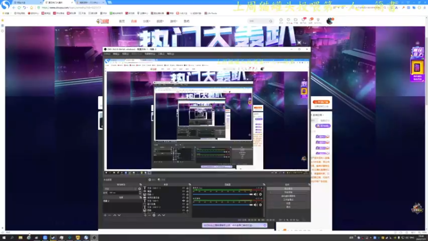
Task: Expand the 分类 dropdown in Douyu navigation
Action: [x=147, y=21]
